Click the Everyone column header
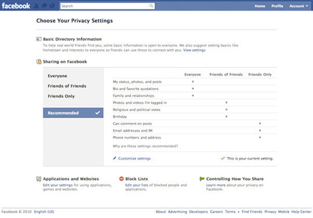The height and width of the screenshot is (218, 313). coord(192,75)
